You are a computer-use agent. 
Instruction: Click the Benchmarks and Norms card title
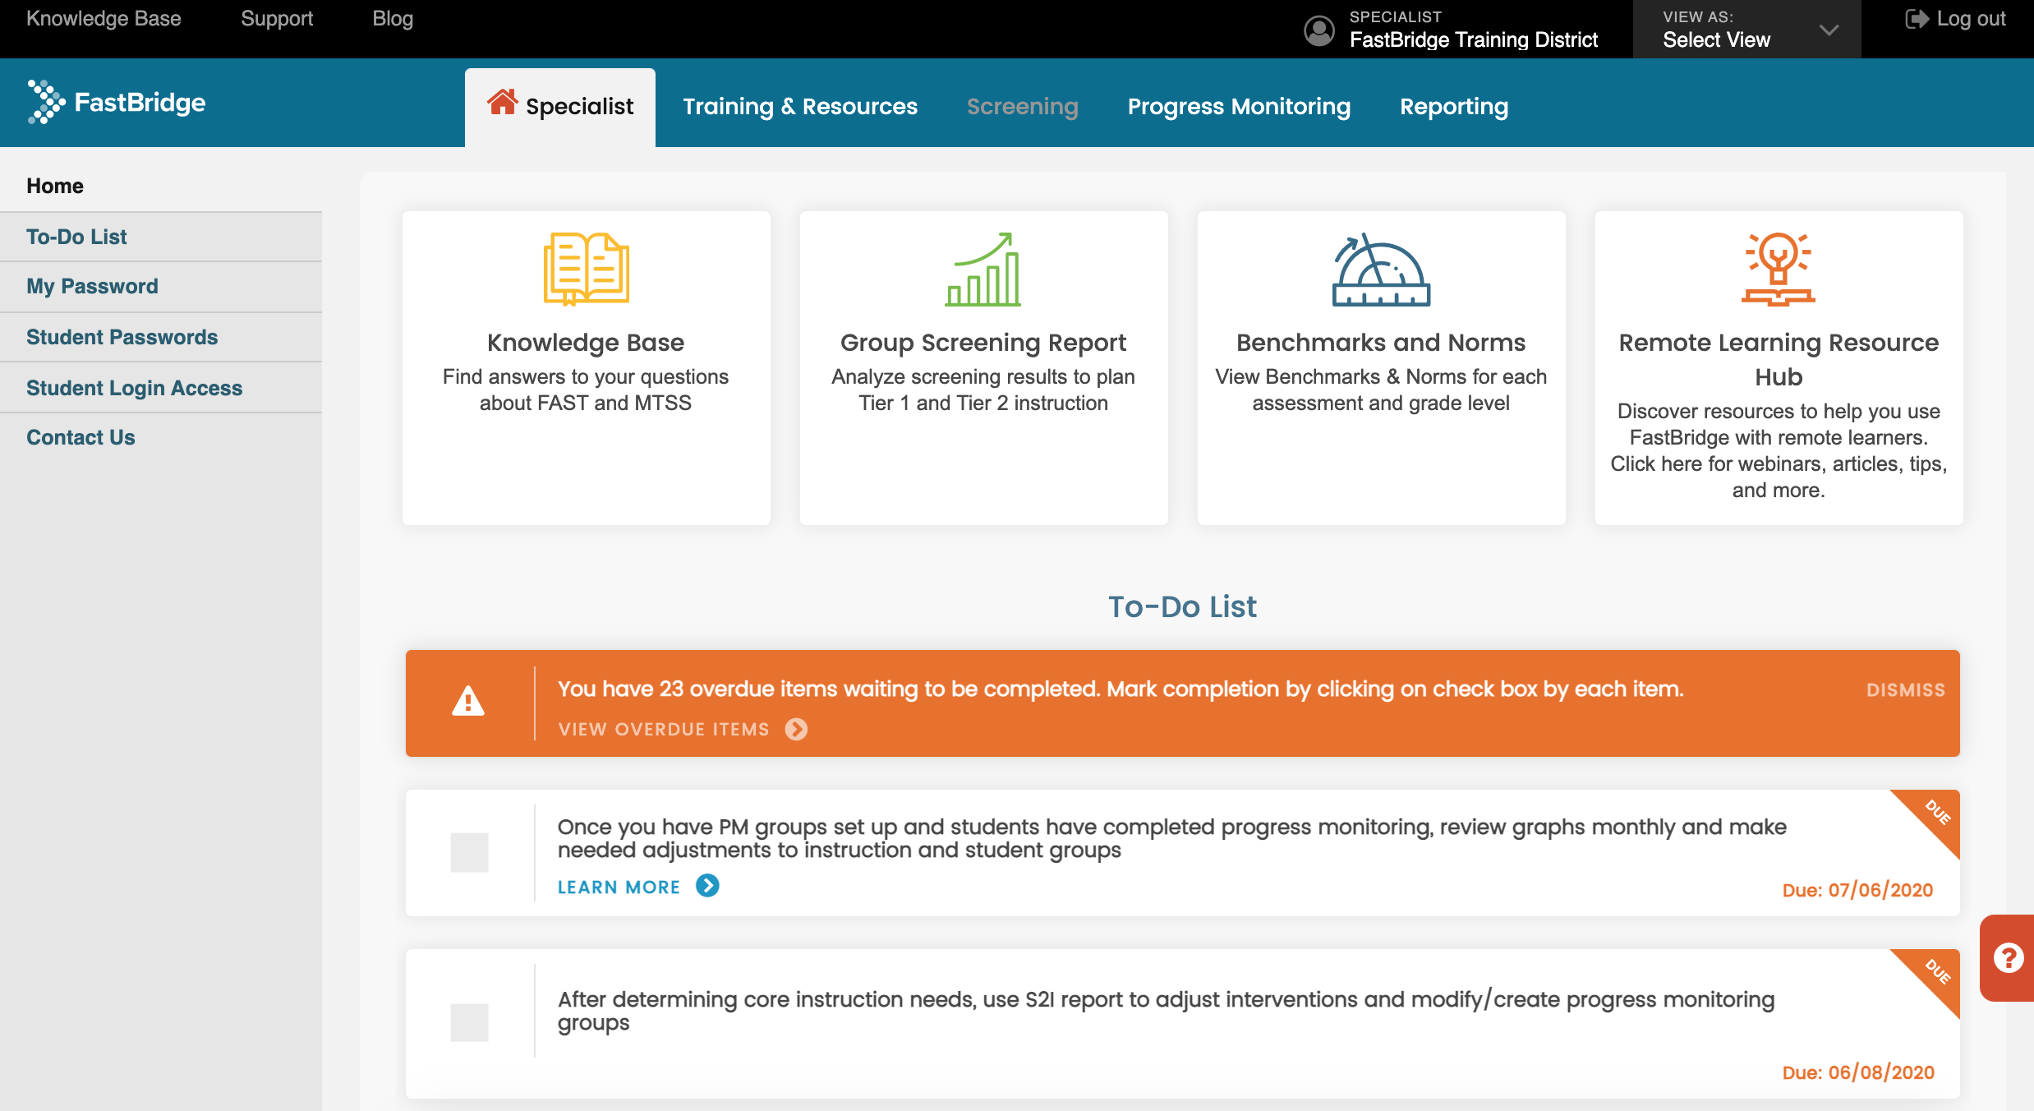(x=1381, y=342)
